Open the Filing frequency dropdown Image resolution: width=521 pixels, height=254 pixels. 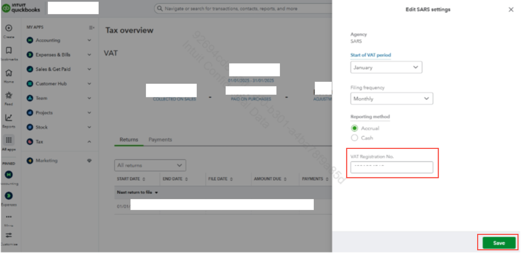392,98
